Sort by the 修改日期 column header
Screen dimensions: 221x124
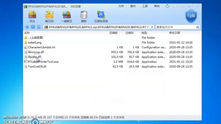click(x=174, y=33)
